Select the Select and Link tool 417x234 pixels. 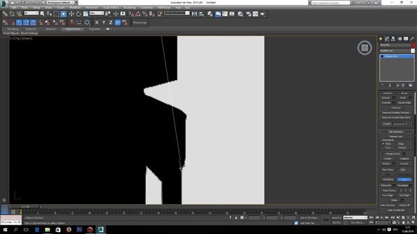(5, 14)
